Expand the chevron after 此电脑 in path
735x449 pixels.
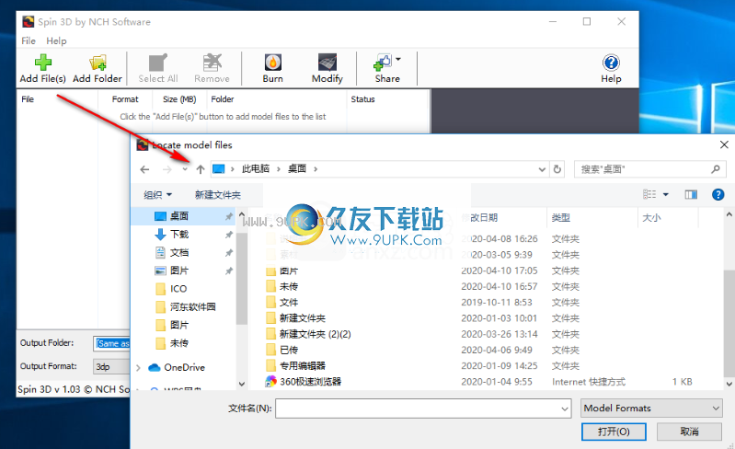click(278, 169)
